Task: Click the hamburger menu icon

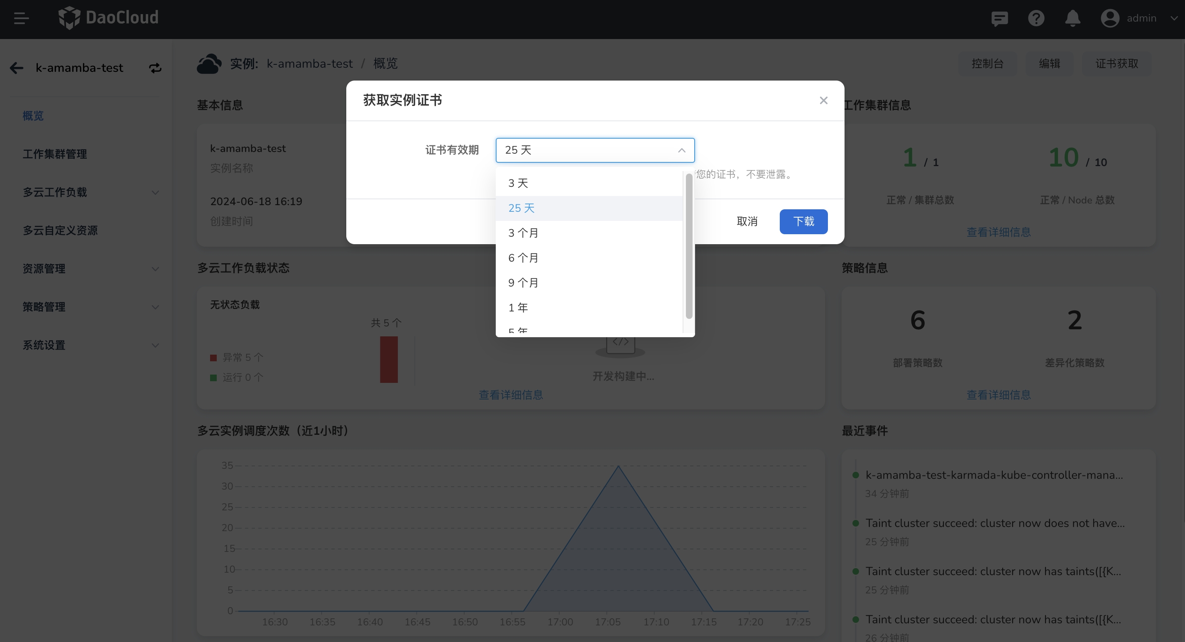Action: coord(21,18)
